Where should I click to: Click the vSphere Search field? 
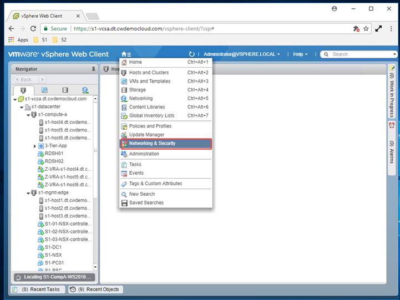pyautogui.click(x=357, y=54)
